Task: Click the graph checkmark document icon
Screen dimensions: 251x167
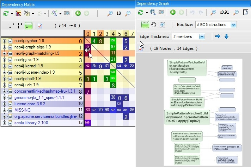Action: click(141, 49)
